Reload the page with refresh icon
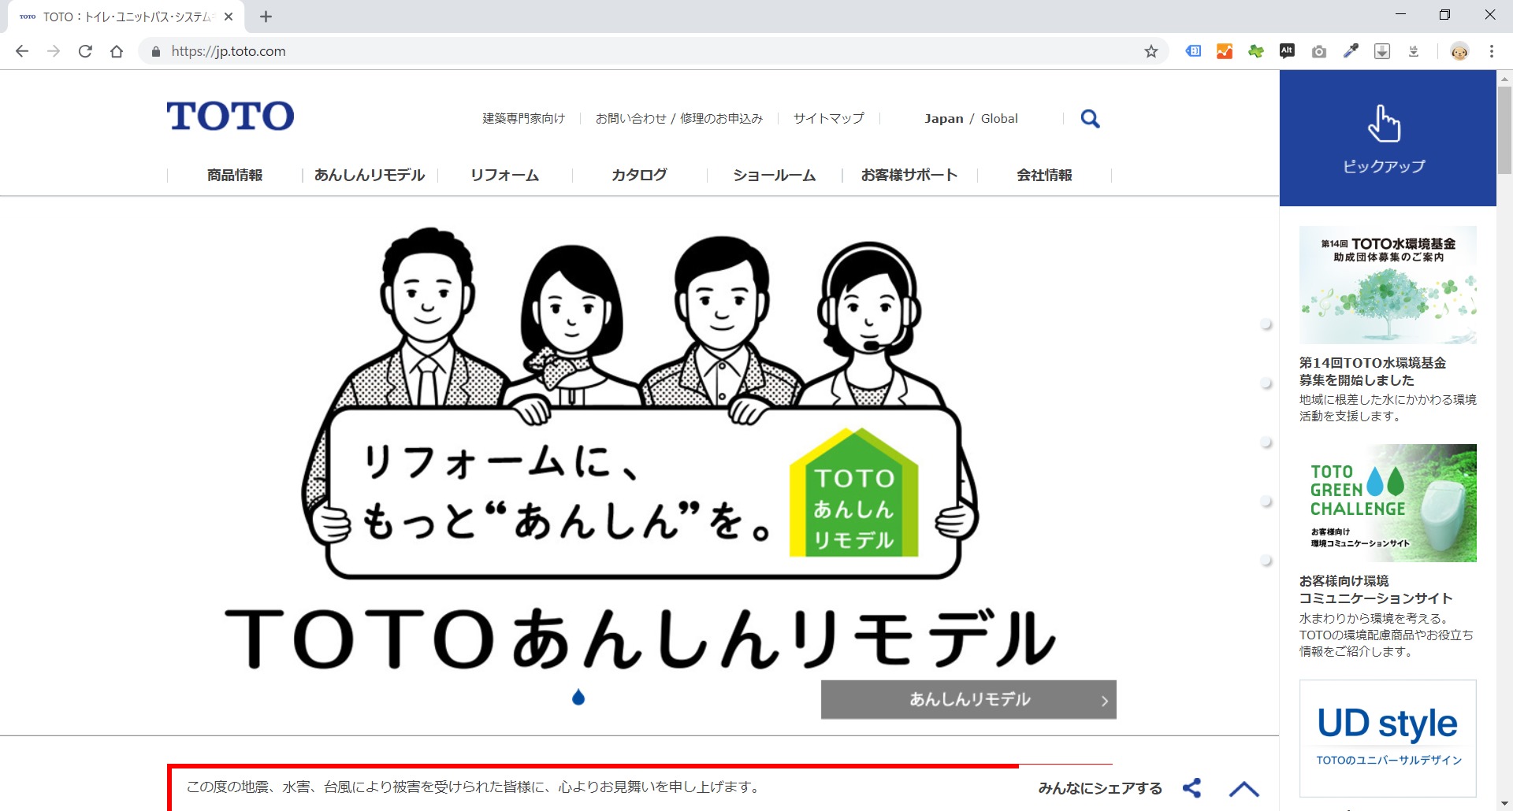This screenshot has width=1513, height=811. pos(85,51)
